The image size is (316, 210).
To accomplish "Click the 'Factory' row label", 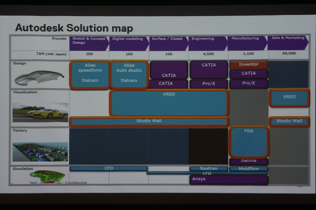I will click(20, 130).
